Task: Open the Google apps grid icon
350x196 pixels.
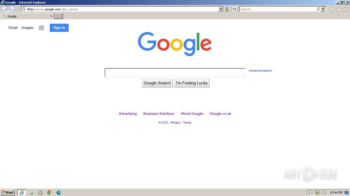Action: pos(42,28)
